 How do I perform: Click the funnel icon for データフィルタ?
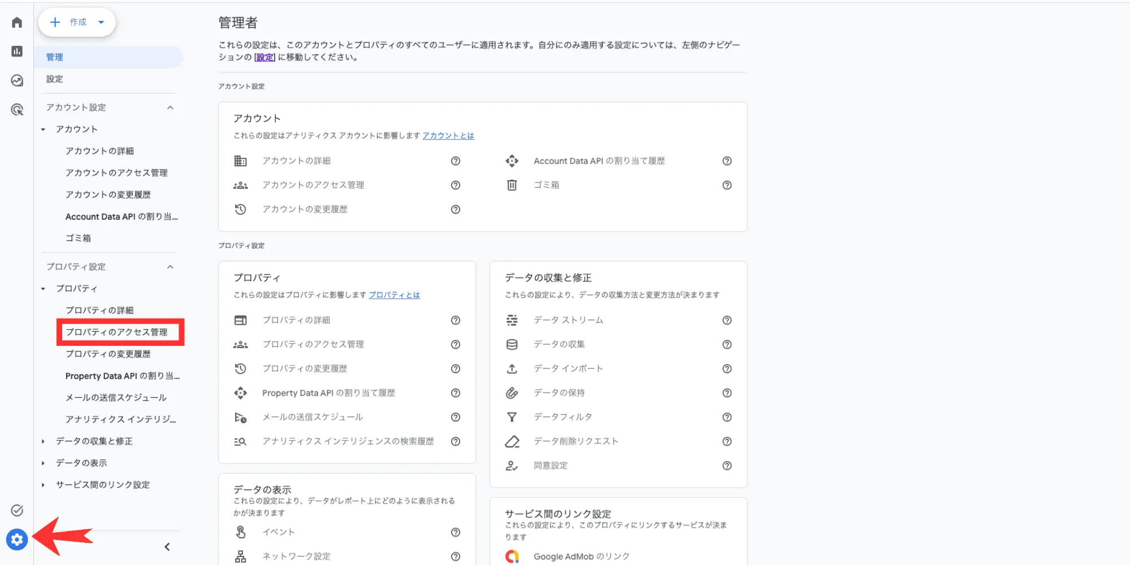(512, 417)
